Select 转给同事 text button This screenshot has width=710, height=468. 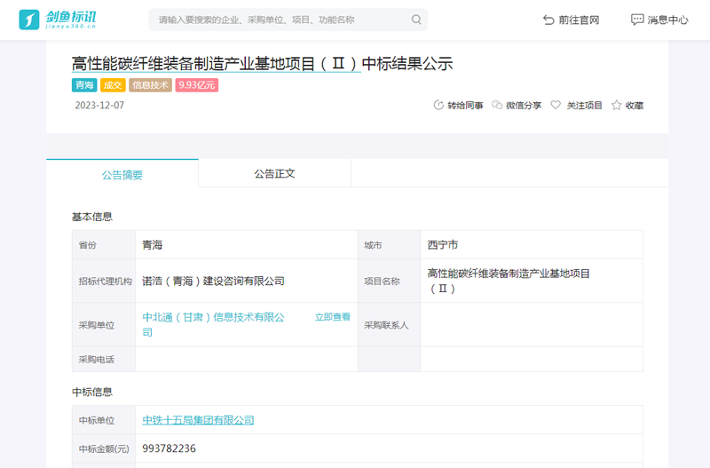[x=465, y=106]
